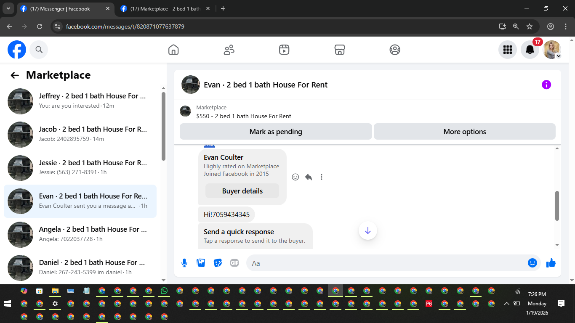Bookmark this page star icon

(x=530, y=26)
